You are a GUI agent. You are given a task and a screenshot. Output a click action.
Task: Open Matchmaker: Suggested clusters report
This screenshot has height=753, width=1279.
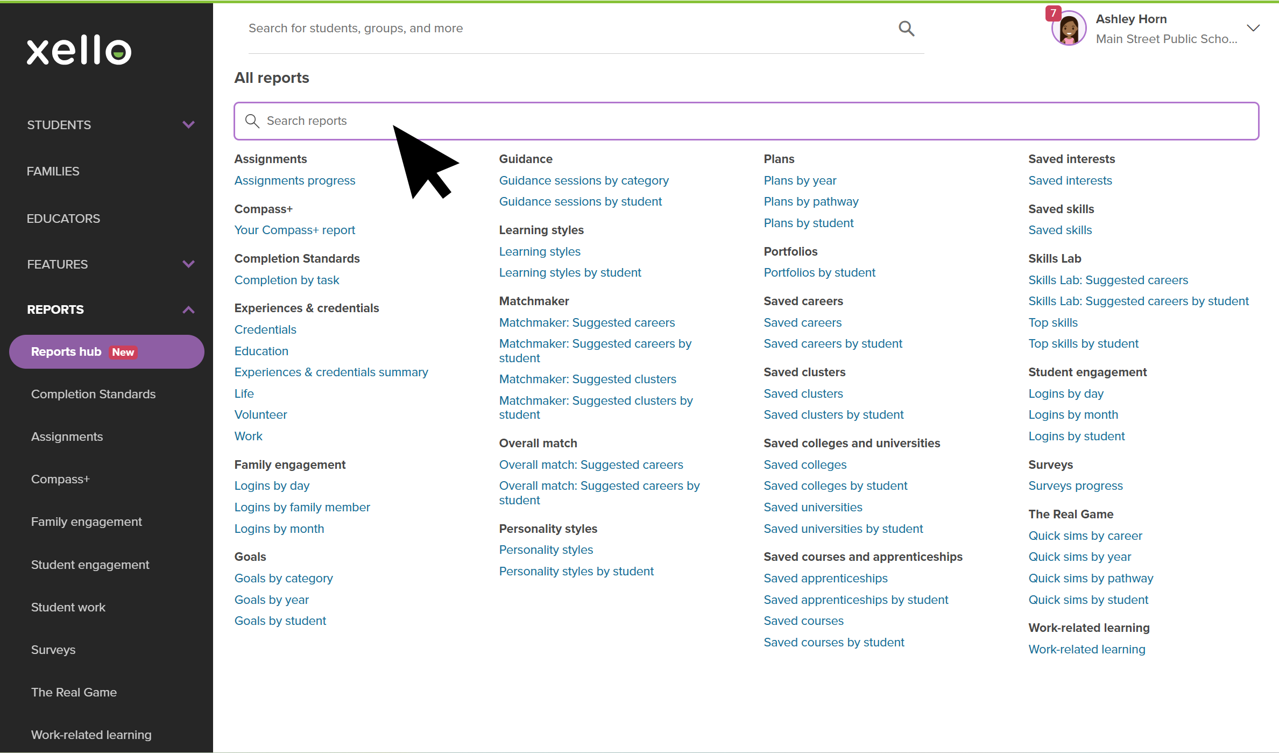[588, 379]
